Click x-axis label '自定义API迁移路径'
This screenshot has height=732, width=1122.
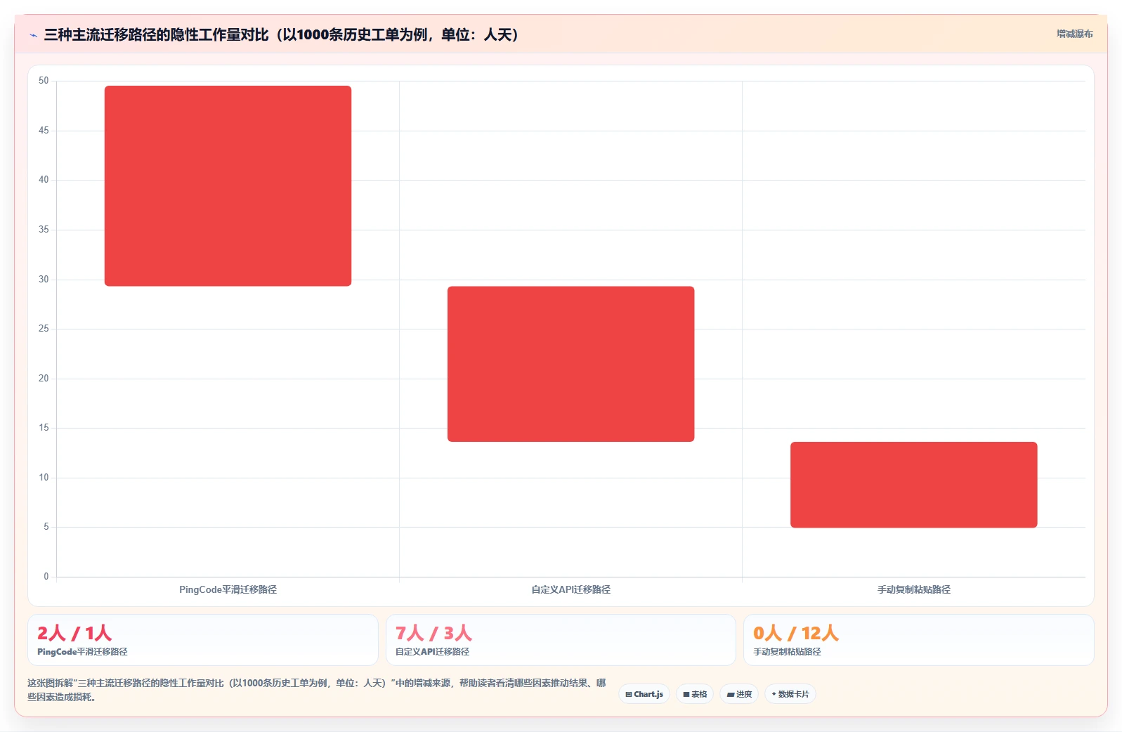(x=570, y=589)
